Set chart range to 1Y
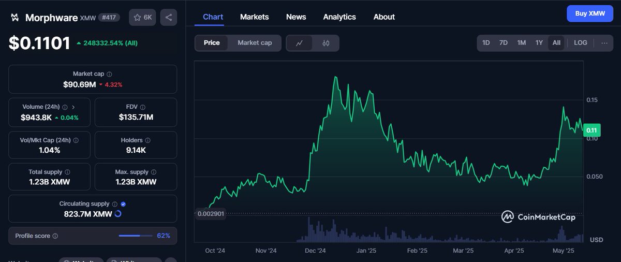 pos(539,43)
